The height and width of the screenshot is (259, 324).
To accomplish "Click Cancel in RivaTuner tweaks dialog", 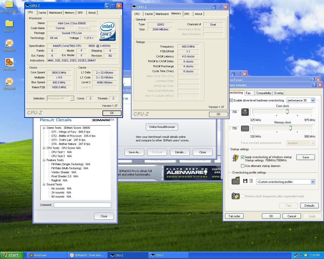I will click(292, 216).
